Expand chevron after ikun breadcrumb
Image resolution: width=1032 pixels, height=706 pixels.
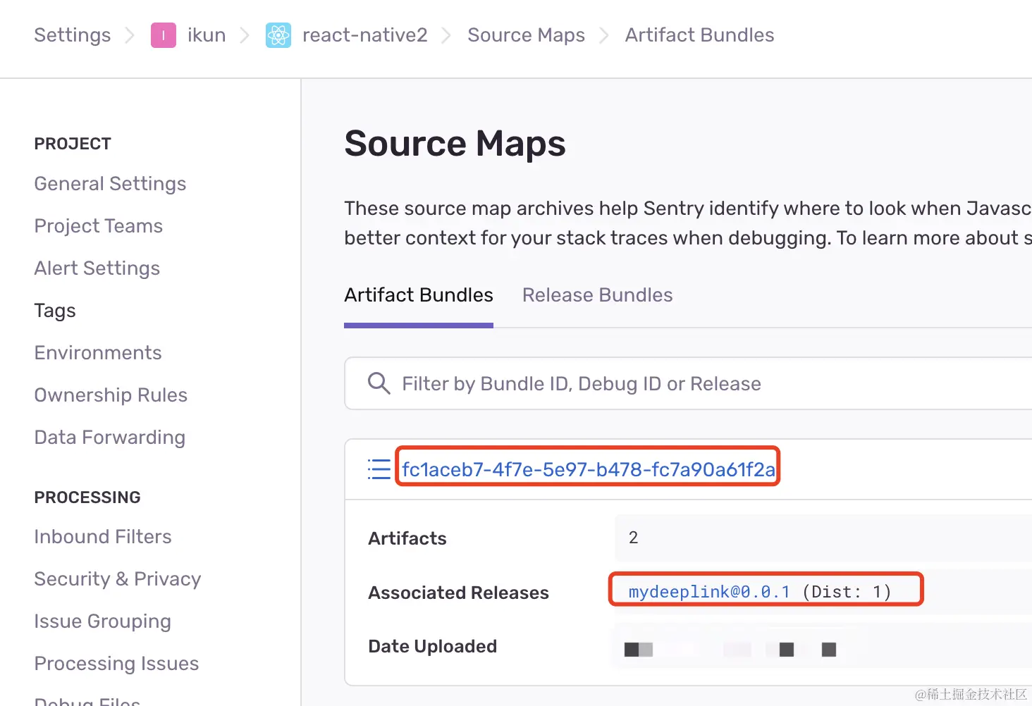[245, 35]
